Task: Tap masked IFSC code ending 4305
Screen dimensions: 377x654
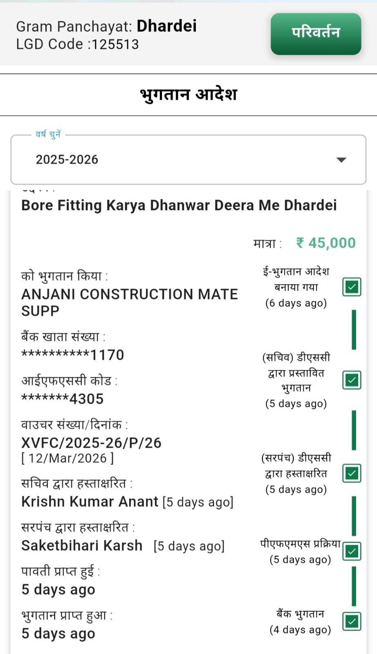Action: [x=62, y=399]
